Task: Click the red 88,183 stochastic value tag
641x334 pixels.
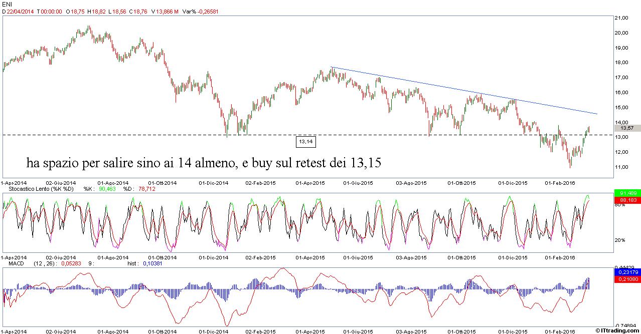Action: [627, 200]
